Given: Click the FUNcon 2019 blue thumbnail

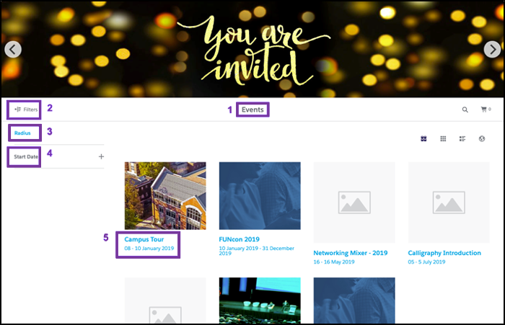Looking at the screenshot, I should [x=259, y=195].
